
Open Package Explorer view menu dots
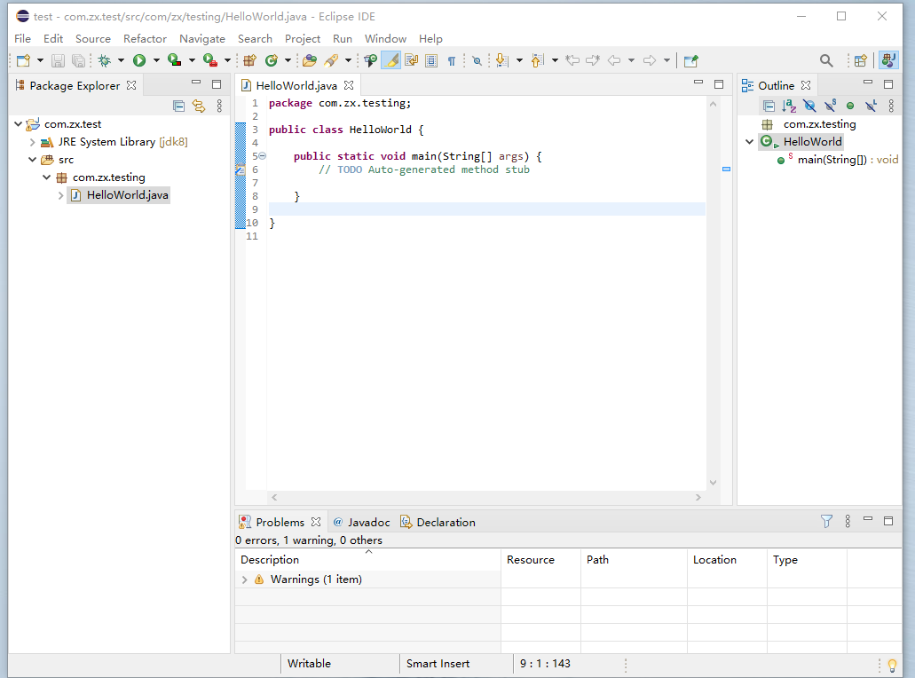219,106
